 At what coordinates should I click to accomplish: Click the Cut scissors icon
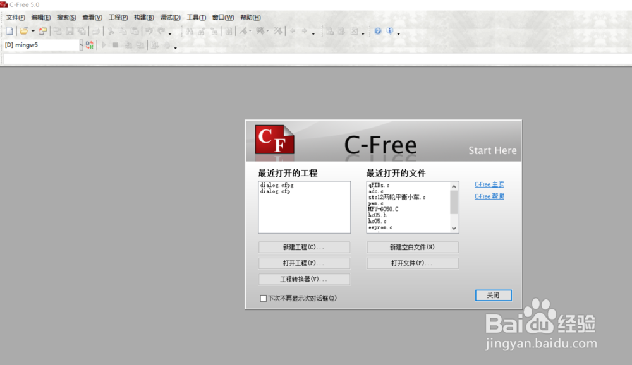pos(111,31)
